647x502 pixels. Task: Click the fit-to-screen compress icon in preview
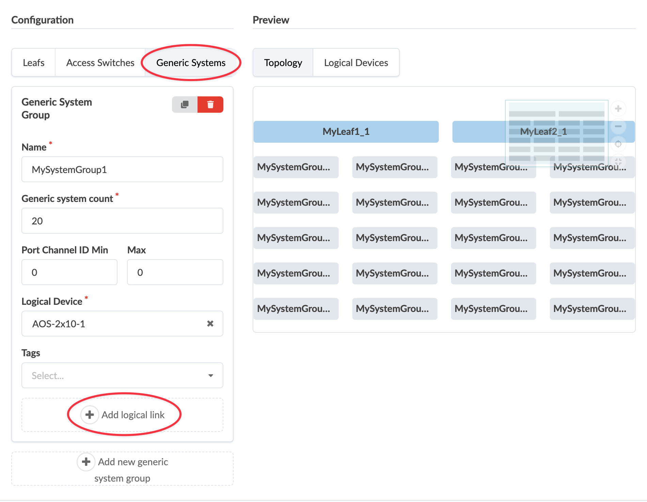618,161
